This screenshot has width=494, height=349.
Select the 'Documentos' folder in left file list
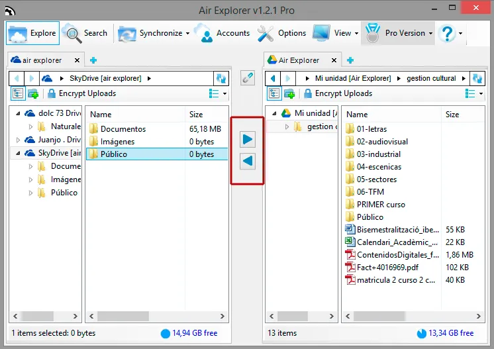[x=157, y=129]
